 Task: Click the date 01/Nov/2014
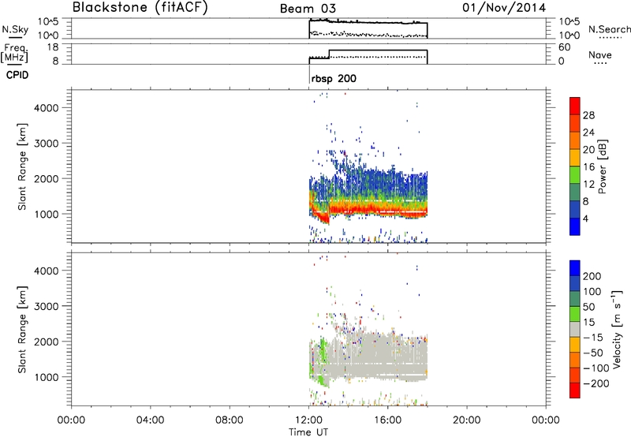click(x=504, y=8)
